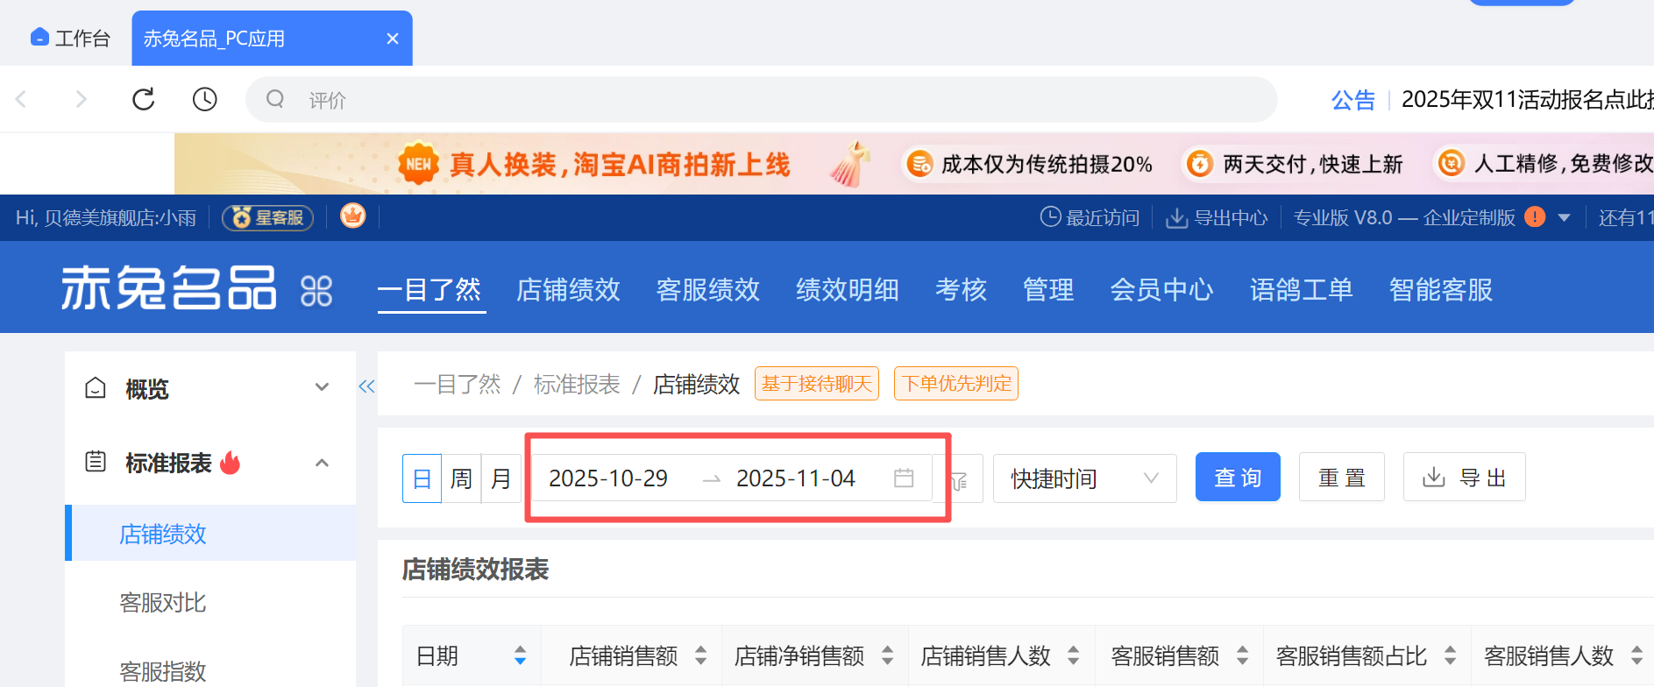Click the 真人换装 banner headline
1654x687 pixels.
tap(620, 164)
